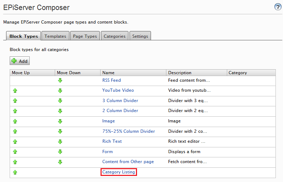Click the Add block type button
283x182 pixels.
point(20,61)
